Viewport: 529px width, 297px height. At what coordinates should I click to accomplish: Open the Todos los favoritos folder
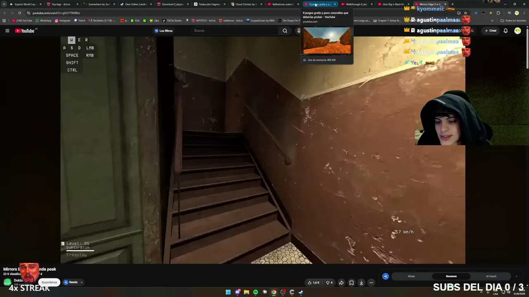click(513, 21)
